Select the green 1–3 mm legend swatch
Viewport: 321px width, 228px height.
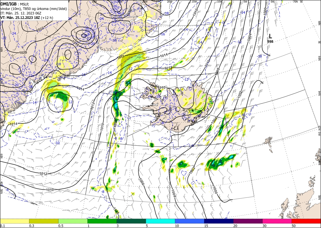tap(102, 221)
